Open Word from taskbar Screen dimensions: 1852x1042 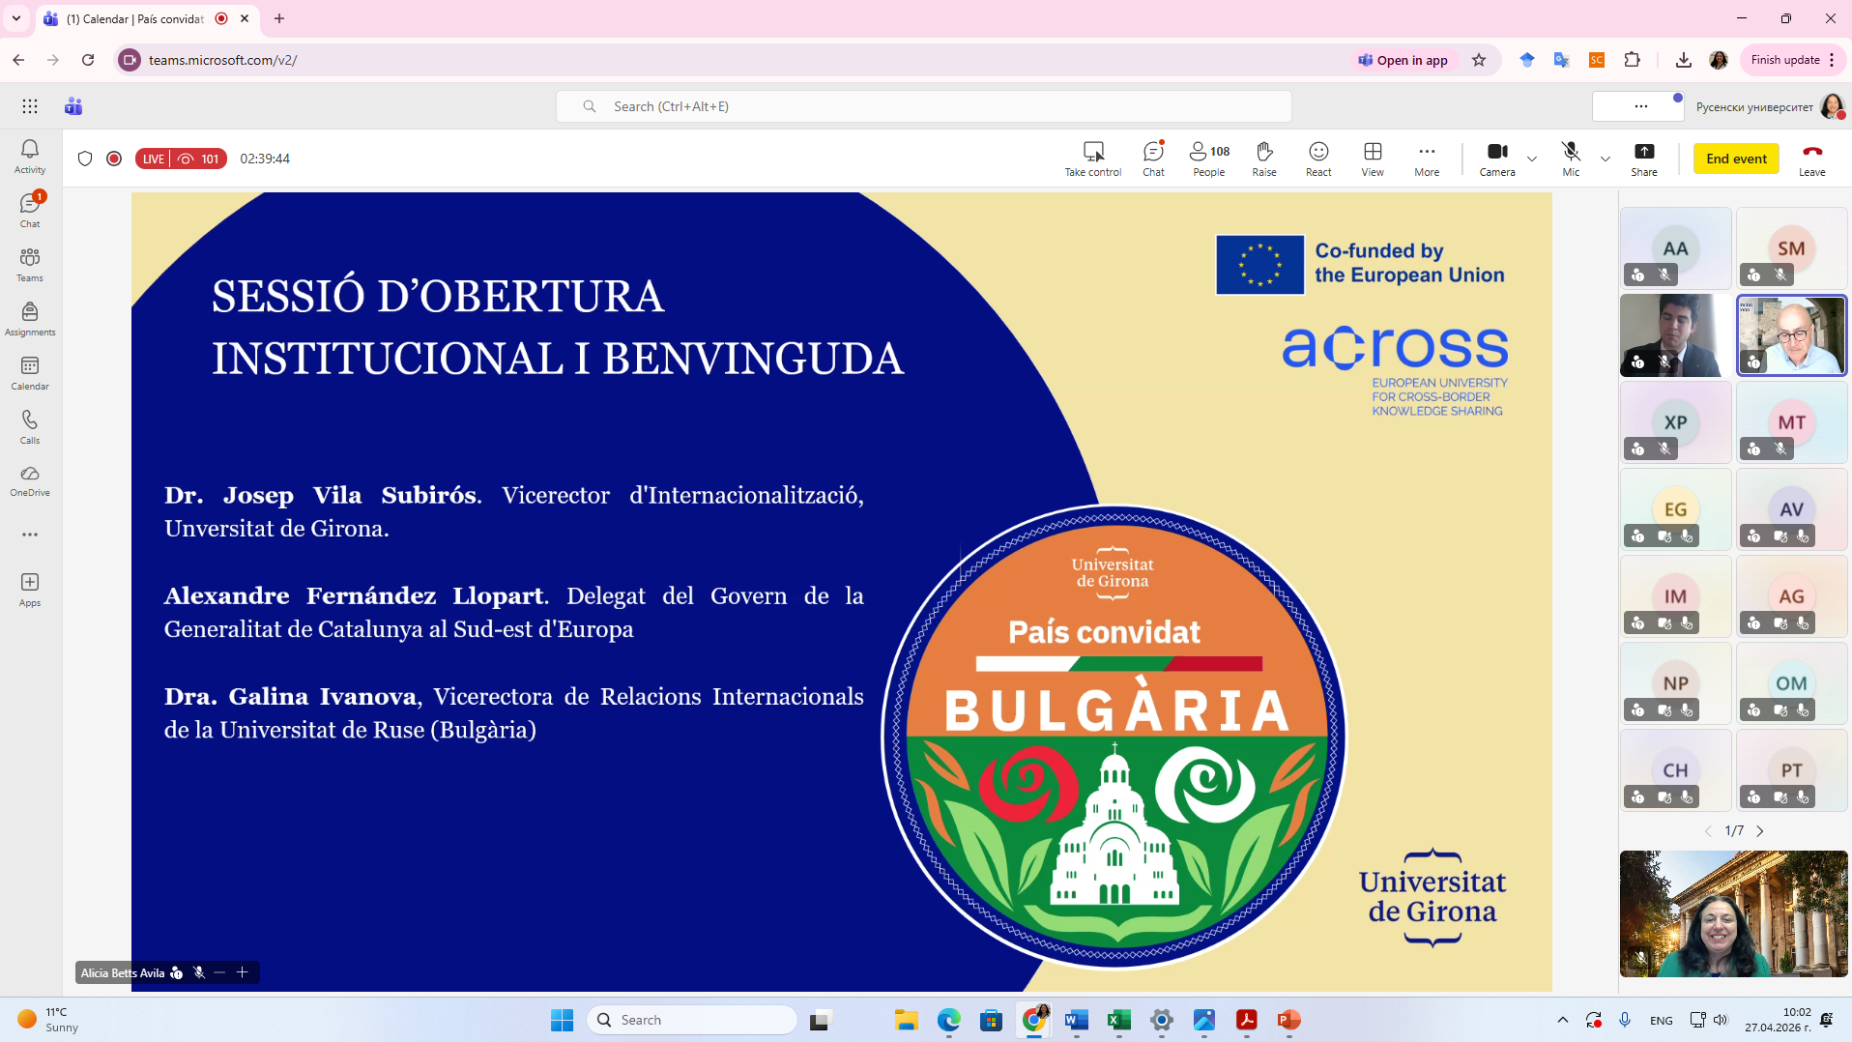[1076, 1020]
